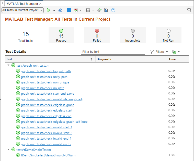Screen dimensions: 194x161
Task: Open check_invalid_start_1 test link
Action: point(47,127)
